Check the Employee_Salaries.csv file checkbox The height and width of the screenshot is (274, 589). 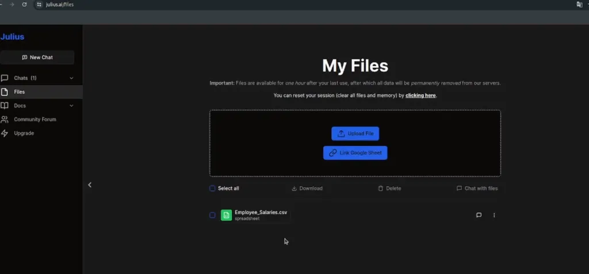point(212,215)
